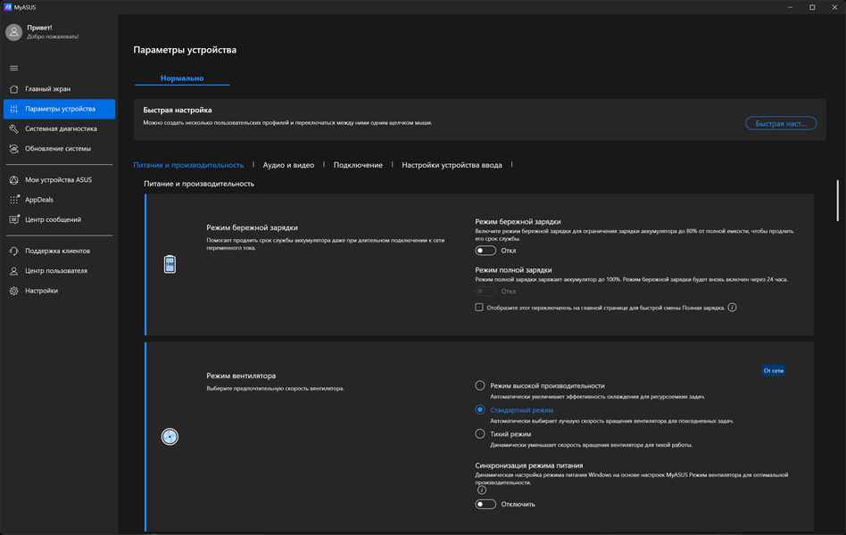Toggle Синхронизация режима питания switch
This screenshot has height=535, width=846.
(485, 505)
